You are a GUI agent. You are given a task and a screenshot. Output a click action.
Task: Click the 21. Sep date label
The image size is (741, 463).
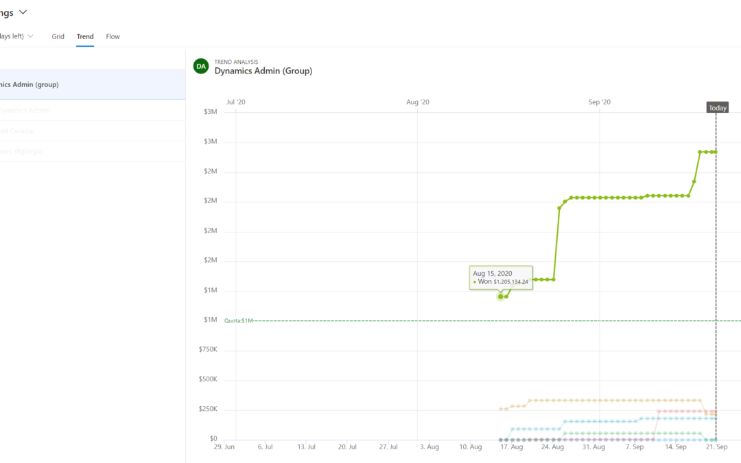[x=717, y=447]
